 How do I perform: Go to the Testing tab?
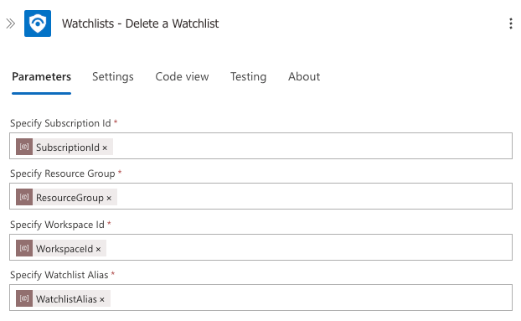click(249, 77)
